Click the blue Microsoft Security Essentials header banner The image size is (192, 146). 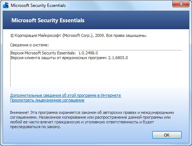96,20
